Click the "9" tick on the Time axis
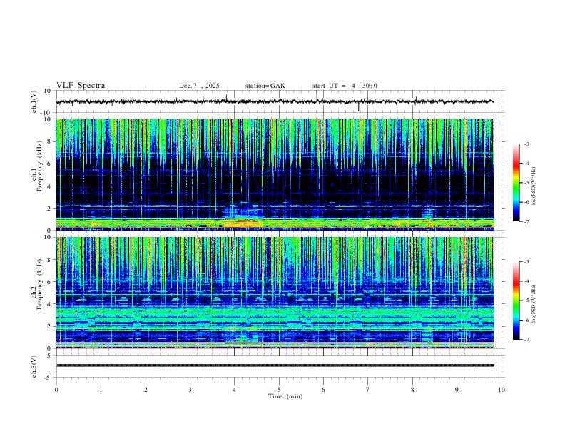This screenshot has height=437, width=565. (x=457, y=390)
